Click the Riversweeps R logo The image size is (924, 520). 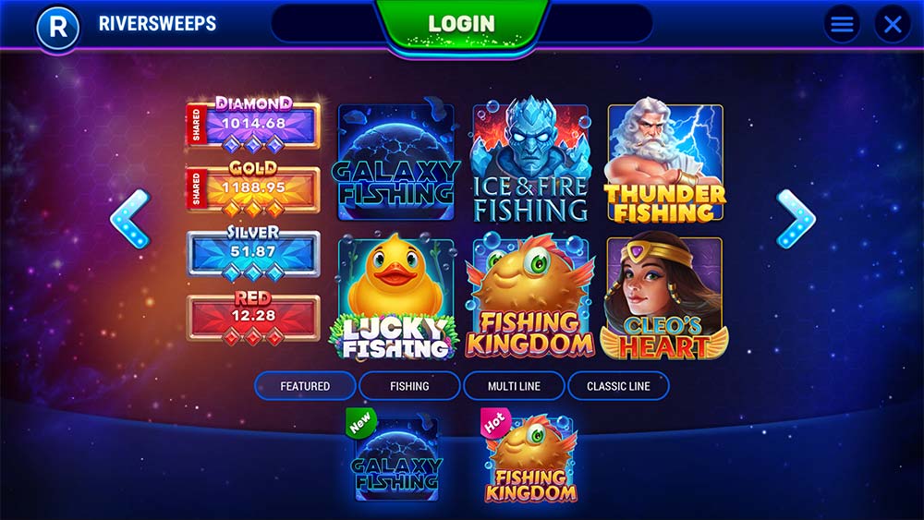pyautogui.click(x=57, y=27)
